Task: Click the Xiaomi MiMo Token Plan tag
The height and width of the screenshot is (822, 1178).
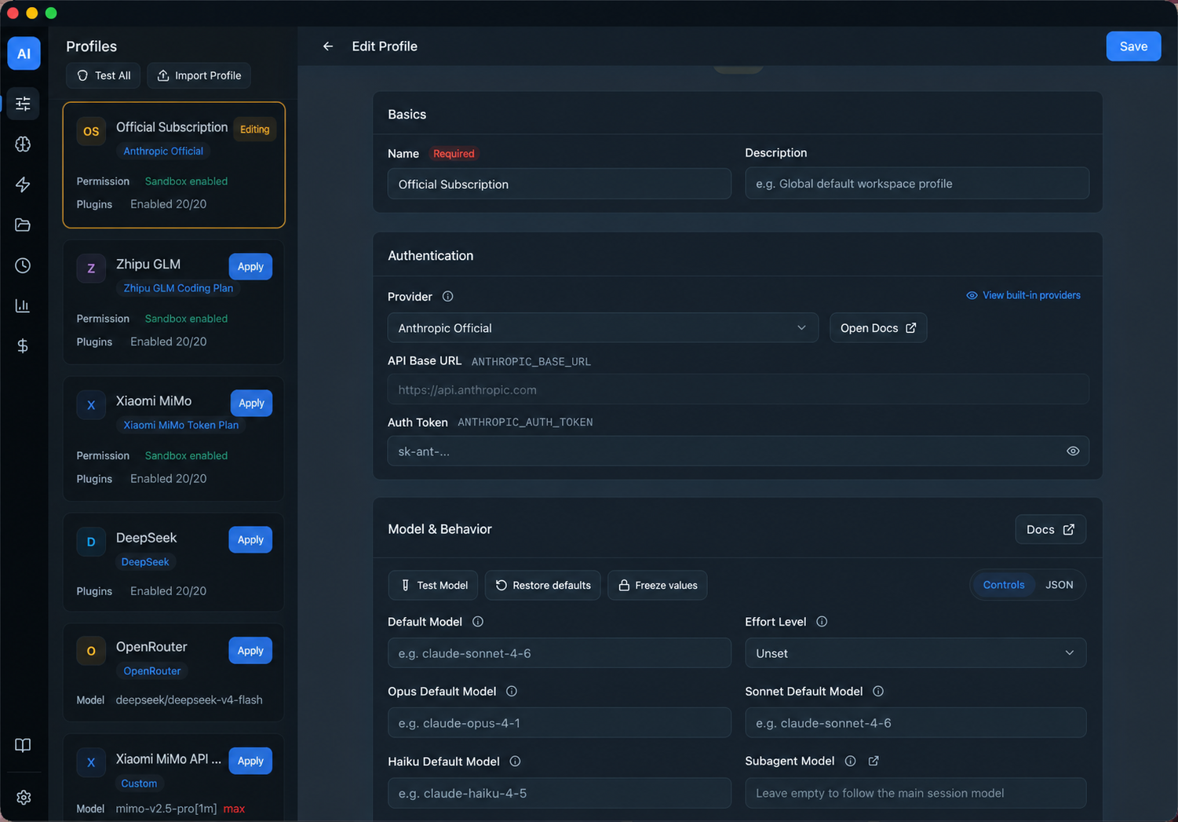Action: (x=181, y=425)
